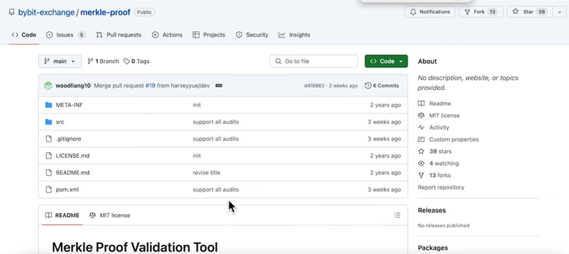Open the Issues tab
Screen dimensions: 569x254
point(66,35)
